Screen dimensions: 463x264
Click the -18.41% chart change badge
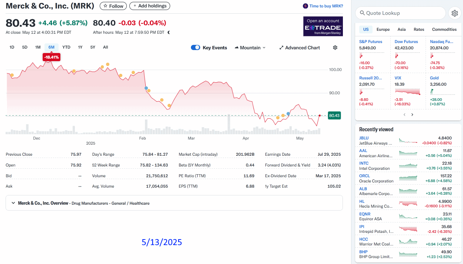(x=51, y=57)
